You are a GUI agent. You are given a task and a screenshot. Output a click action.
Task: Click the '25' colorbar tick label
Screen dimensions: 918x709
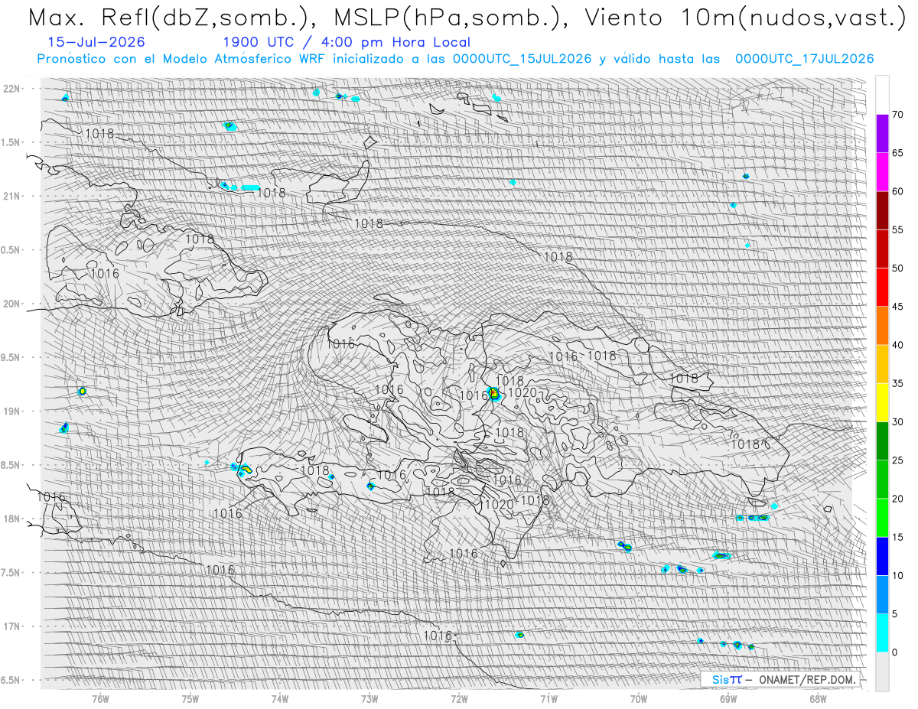898,460
